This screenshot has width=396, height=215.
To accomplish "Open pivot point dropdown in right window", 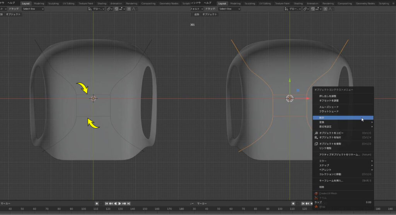I will pos(306,9).
